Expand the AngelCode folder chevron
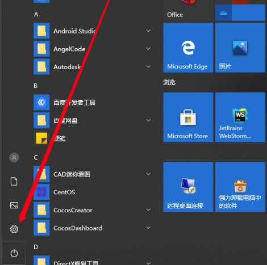 click(x=148, y=49)
